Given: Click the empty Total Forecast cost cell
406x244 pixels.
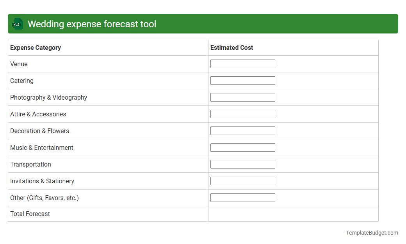Looking at the screenshot, I should point(293,214).
